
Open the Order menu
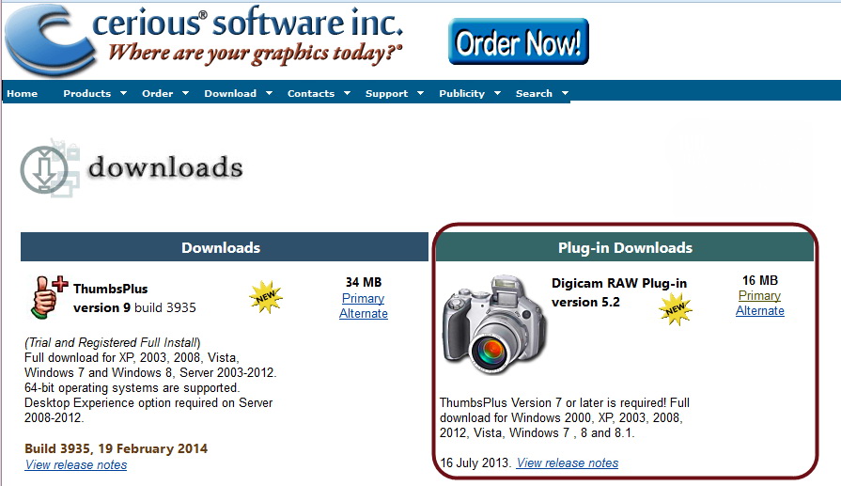click(157, 93)
